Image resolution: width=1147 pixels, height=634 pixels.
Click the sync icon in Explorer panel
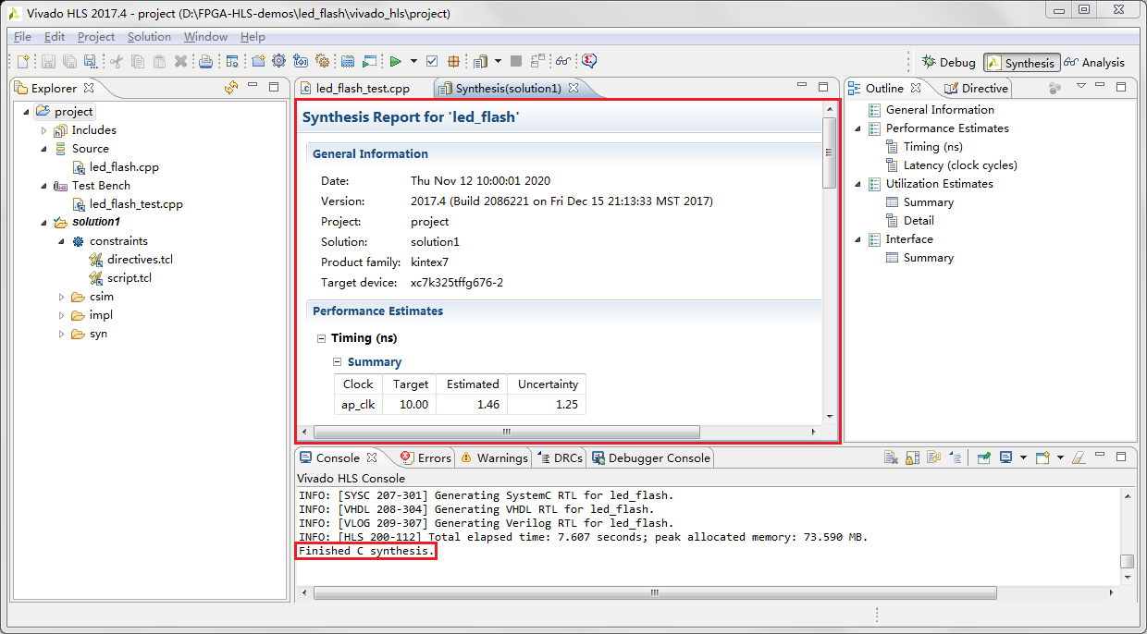click(x=231, y=88)
